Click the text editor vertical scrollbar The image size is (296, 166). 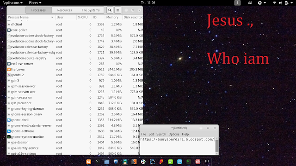pos(217,146)
